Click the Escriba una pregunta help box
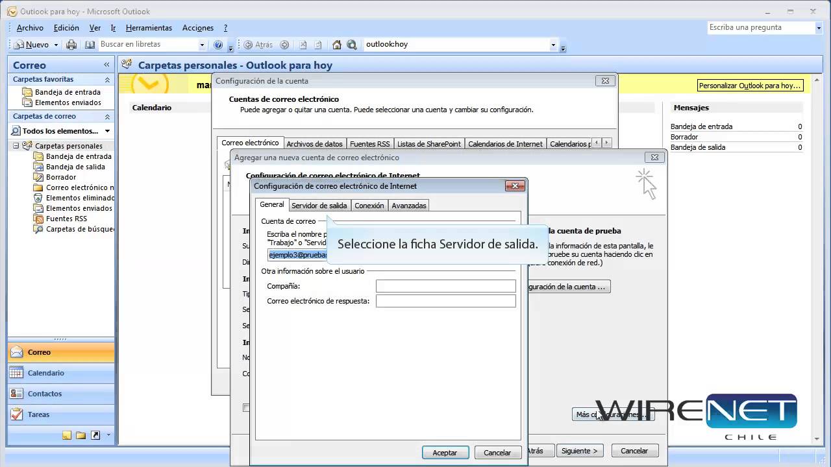 point(760,27)
